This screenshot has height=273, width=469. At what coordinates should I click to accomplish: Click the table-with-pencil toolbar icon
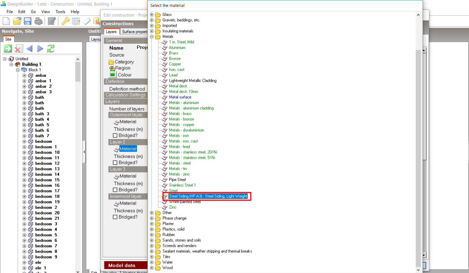tap(76, 21)
